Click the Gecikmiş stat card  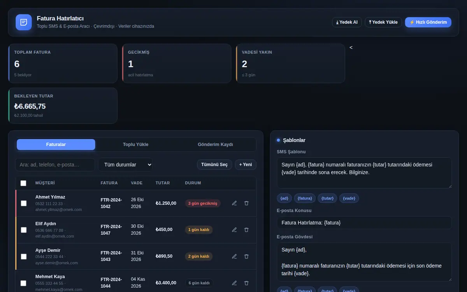tap(177, 63)
